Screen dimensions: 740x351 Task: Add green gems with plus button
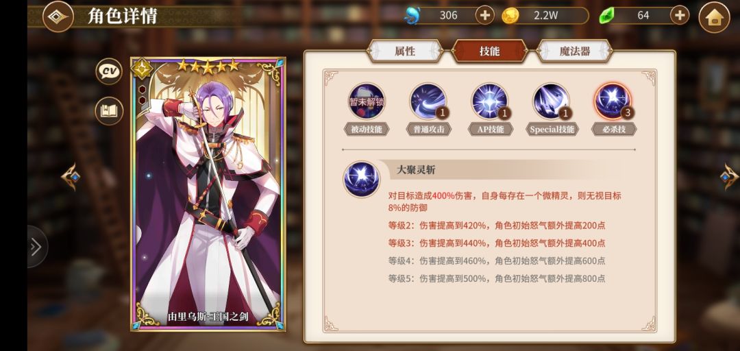click(679, 16)
